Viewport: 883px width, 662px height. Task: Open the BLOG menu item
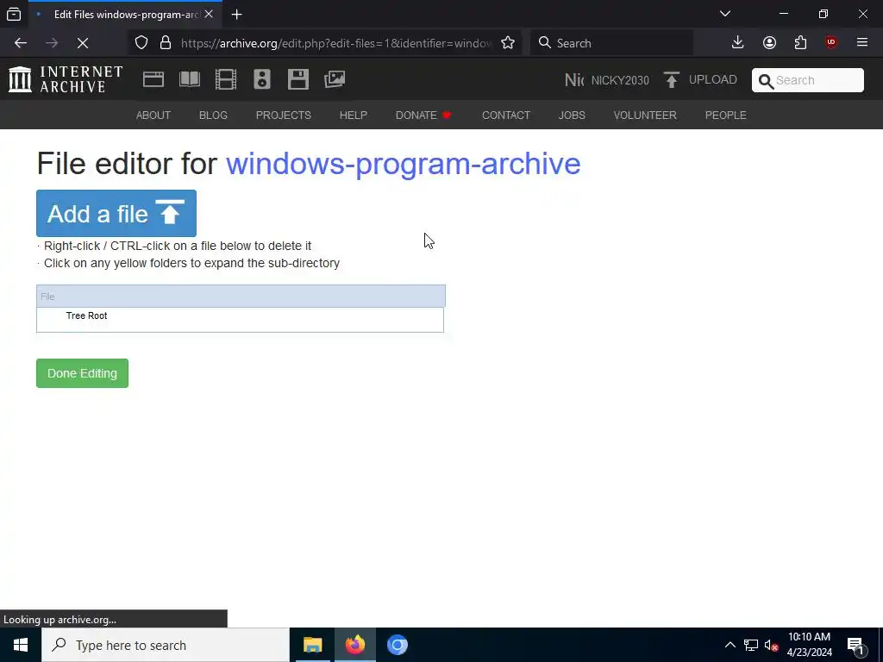(214, 116)
